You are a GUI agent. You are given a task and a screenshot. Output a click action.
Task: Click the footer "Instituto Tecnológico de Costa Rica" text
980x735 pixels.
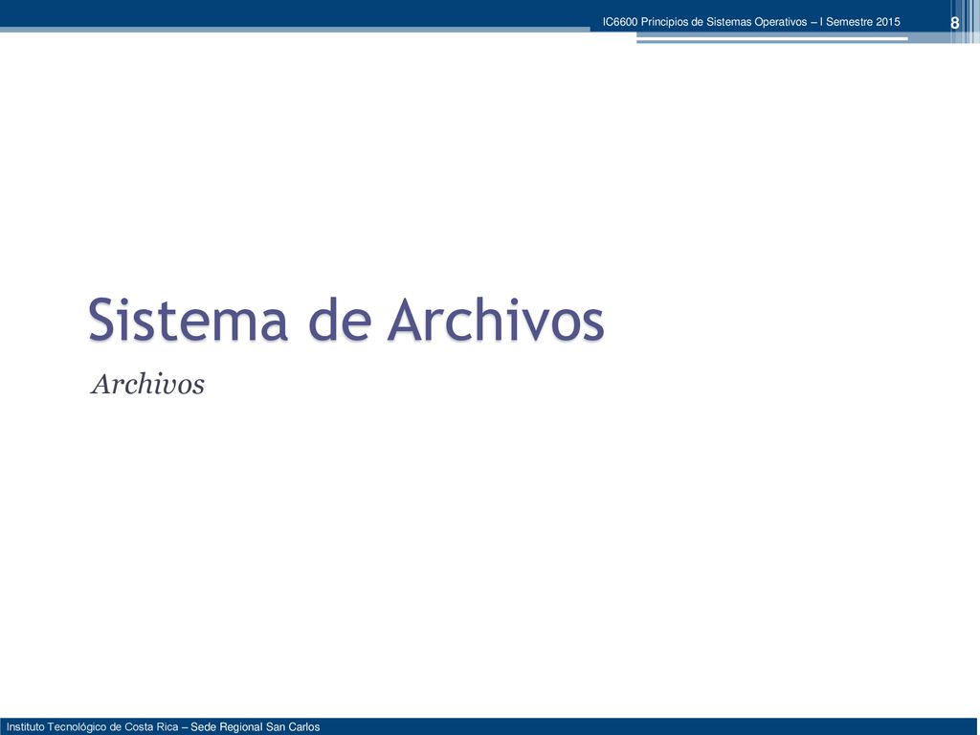[x=93, y=727]
